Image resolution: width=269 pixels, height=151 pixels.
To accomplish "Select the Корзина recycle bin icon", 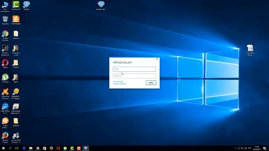I will (x=5, y=20).
